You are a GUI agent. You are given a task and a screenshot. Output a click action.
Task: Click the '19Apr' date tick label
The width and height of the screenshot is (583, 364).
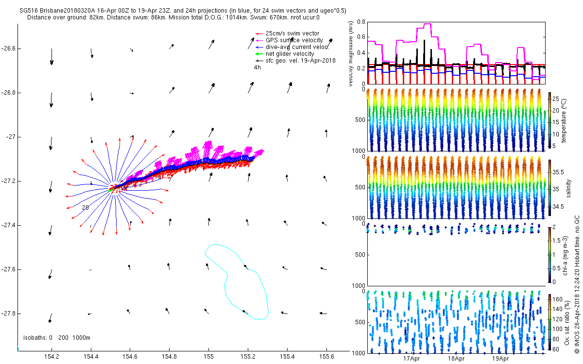click(501, 359)
